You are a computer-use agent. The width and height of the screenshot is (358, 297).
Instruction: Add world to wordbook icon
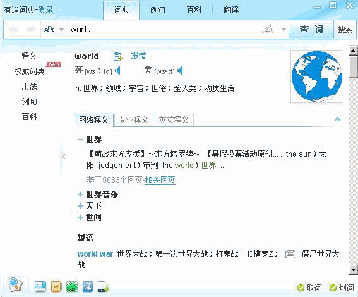(x=118, y=56)
